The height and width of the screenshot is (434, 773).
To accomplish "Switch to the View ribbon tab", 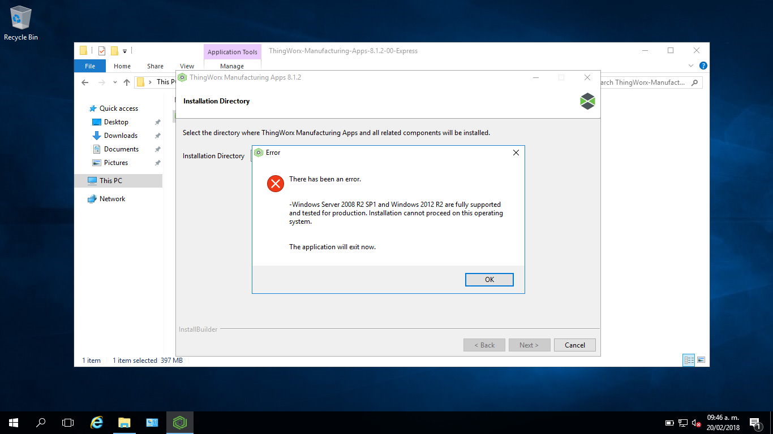I will click(x=187, y=66).
